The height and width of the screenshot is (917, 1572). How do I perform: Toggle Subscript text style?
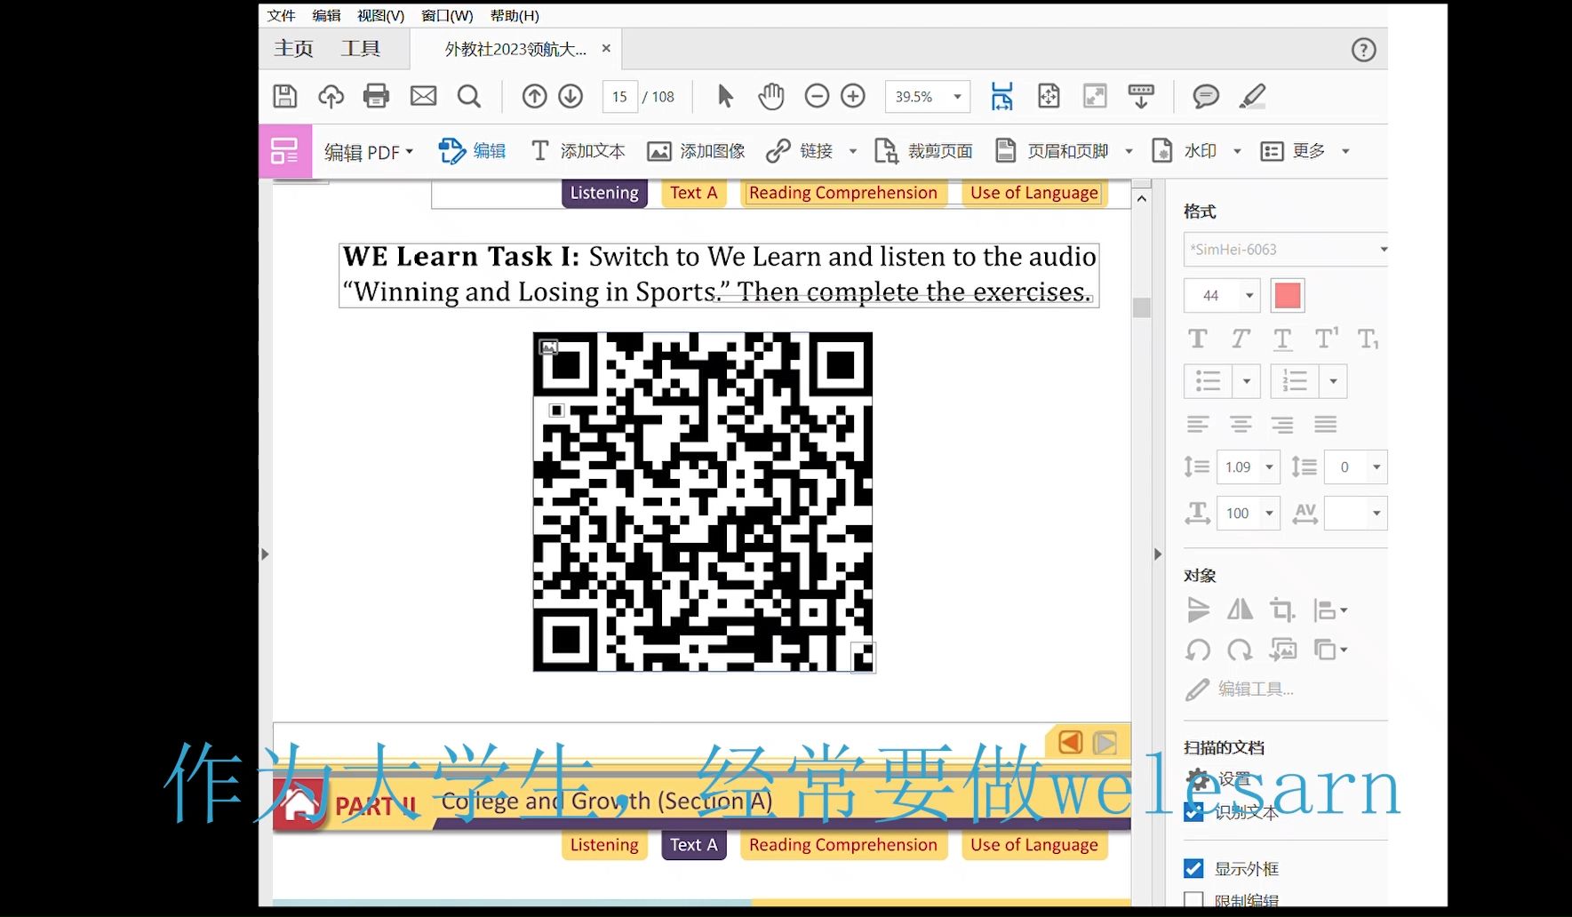pyautogui.click(x=1368, y=339)
